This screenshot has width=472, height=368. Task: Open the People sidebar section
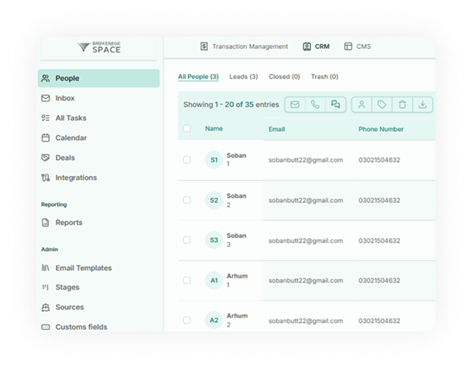(x=98, y=78)
